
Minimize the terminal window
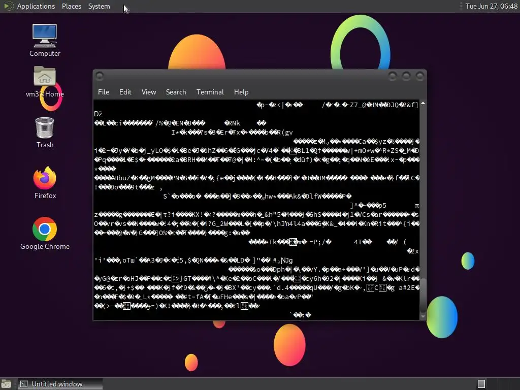(x=393, y=76)
